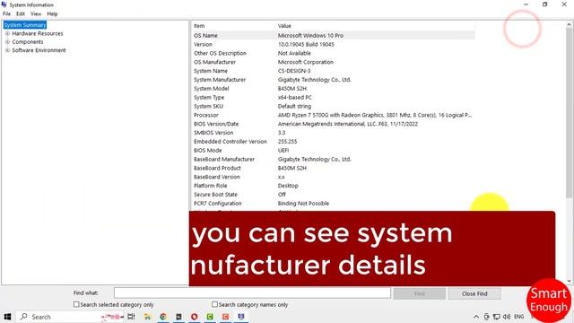The width and height of the screenshot is (574, 323).
Task: Select the Processor row item
Action: click(206, 115)
